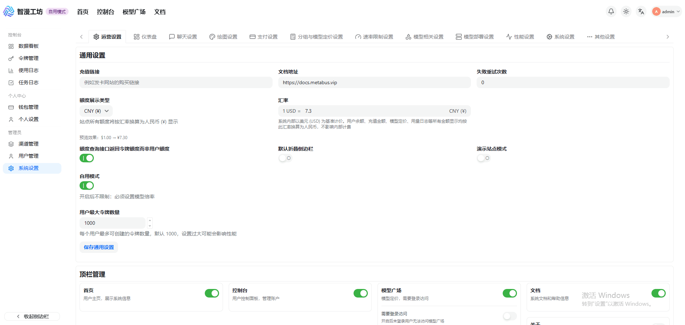Screen dimensions: 685x325
Task: Toggle the 首页 top bar switch
Action: (x=212, y=293)
